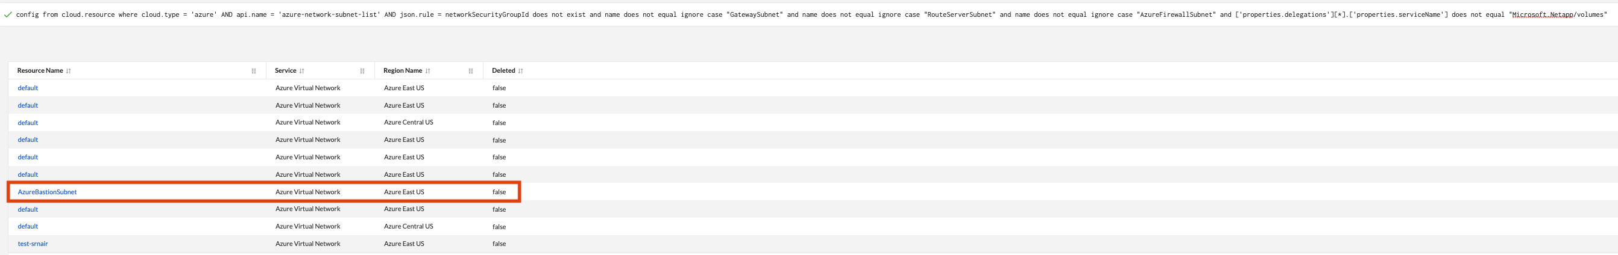Sort by Region Name using its sort icon
The image size is (1618, 255).
[428, 71]
